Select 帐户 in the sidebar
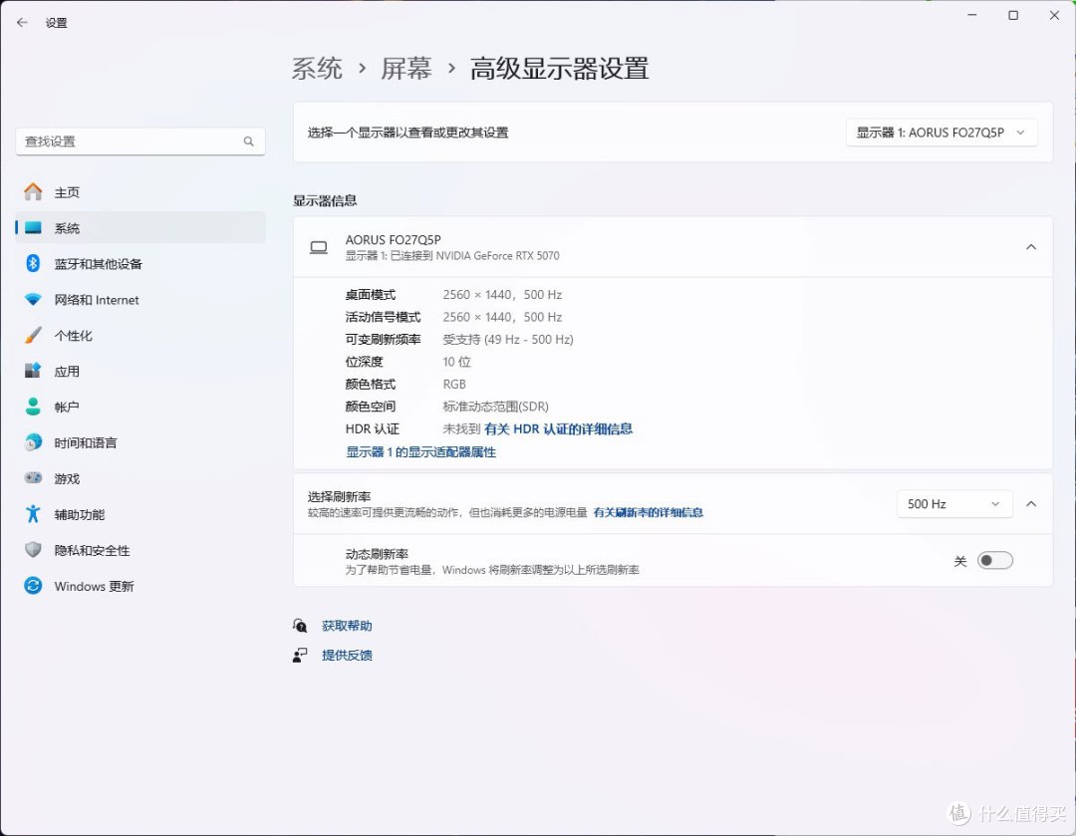The height and width of the screenshot is (836, 1076). tap(140, 407)
